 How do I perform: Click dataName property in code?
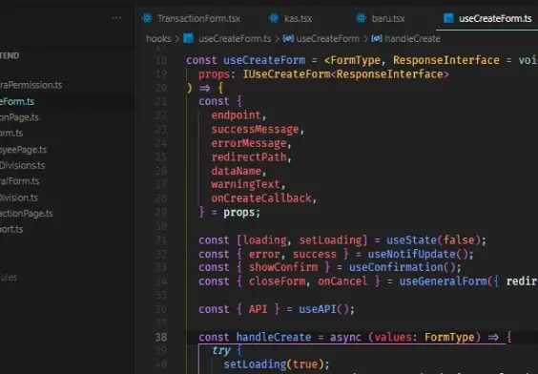tap(236, 171)
